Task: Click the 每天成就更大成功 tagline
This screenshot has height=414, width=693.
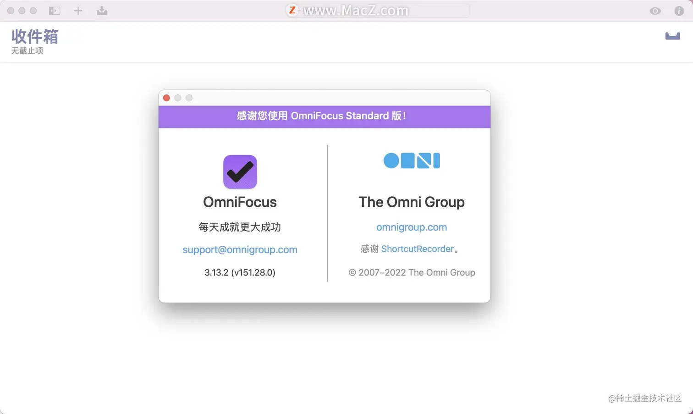Action: (x=240, y=227)
